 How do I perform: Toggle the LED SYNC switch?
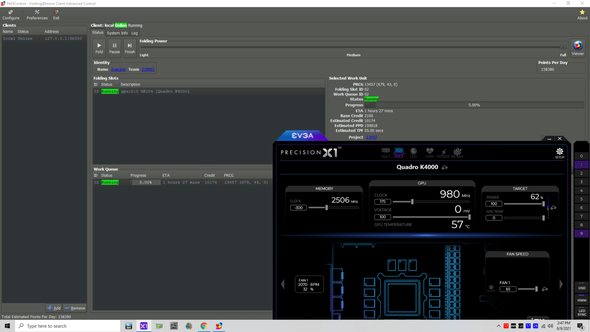point(582,312)
